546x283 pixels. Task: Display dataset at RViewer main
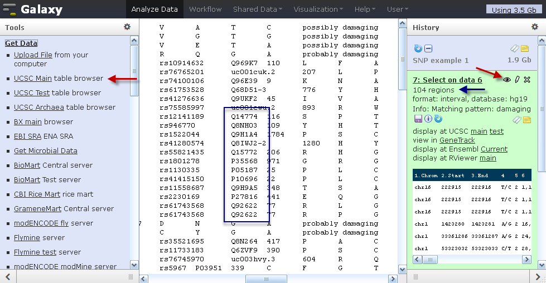coord(488,158)
